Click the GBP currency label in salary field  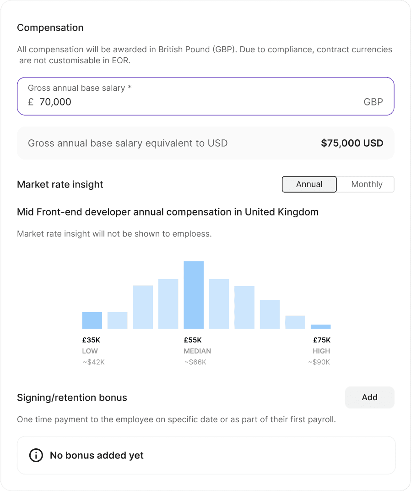[x=373, y=102]
